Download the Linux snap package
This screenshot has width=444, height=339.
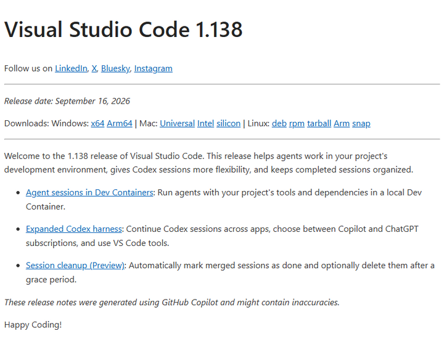click(361, 123)
